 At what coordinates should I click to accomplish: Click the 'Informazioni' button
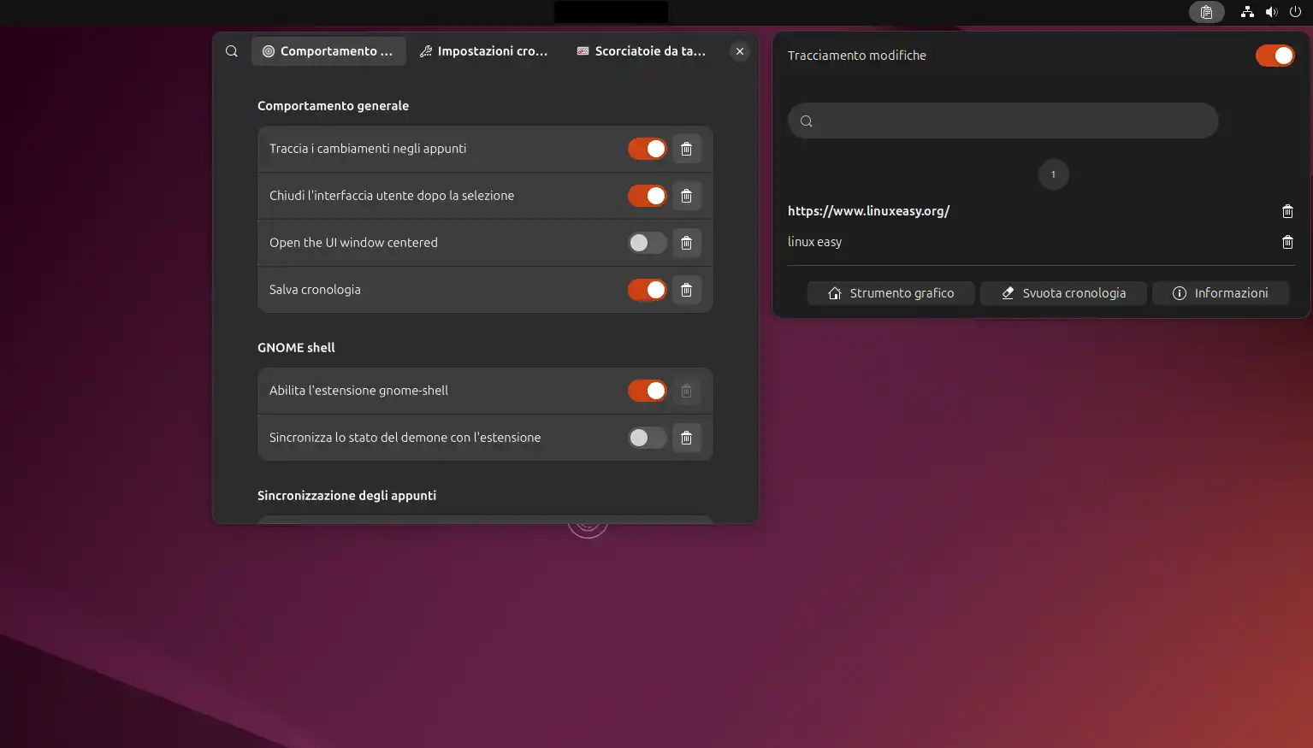pos(1221,292)
